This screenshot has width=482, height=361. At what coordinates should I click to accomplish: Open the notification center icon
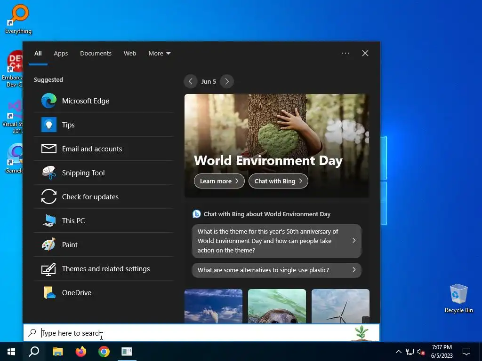pyautogui.click(x=466, y=352)
